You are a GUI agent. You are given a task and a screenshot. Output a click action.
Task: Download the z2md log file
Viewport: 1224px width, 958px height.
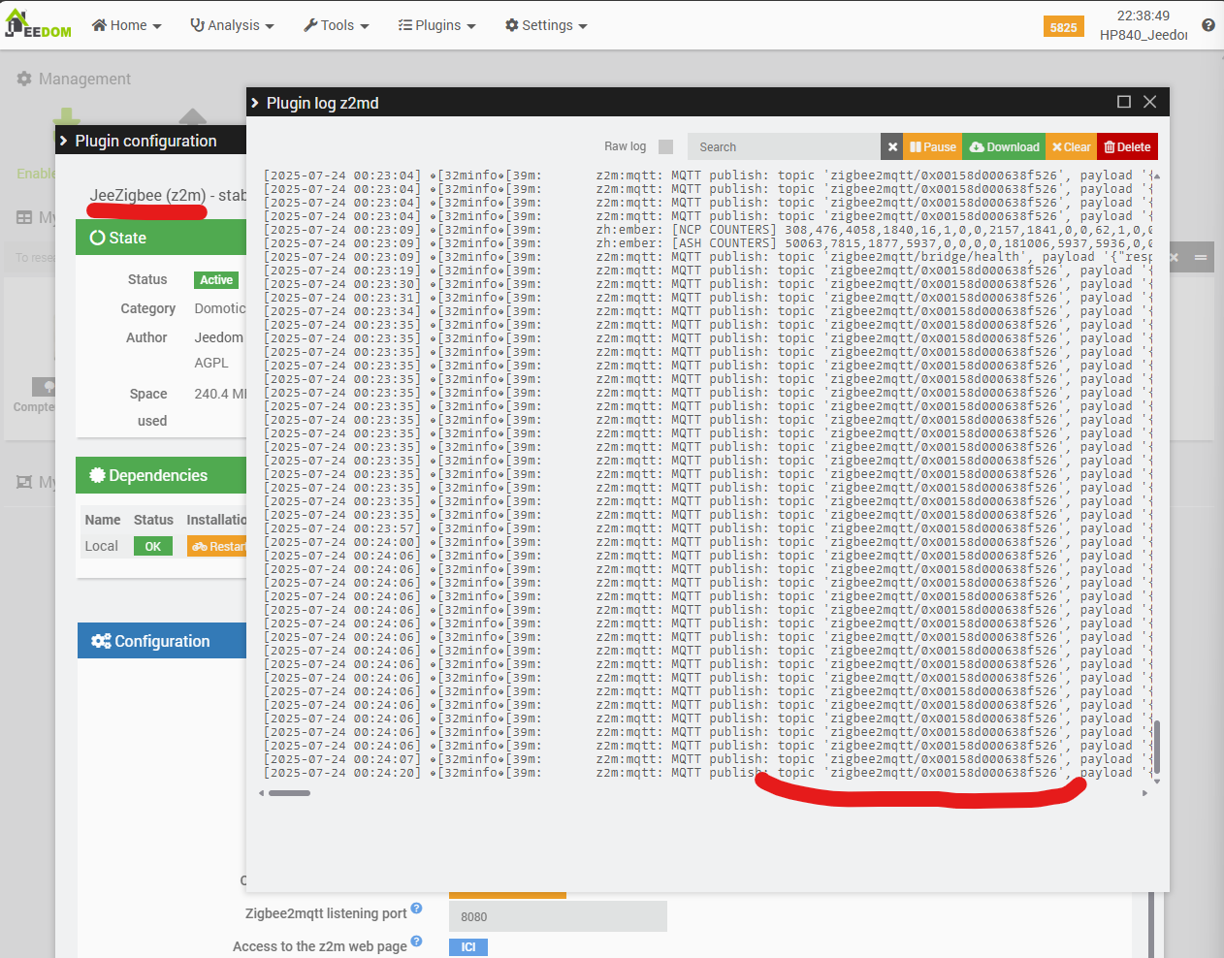tap(1004, 147)
